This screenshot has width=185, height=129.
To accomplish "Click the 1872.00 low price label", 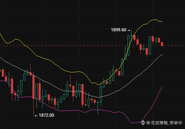I will (x=46, y=115).
